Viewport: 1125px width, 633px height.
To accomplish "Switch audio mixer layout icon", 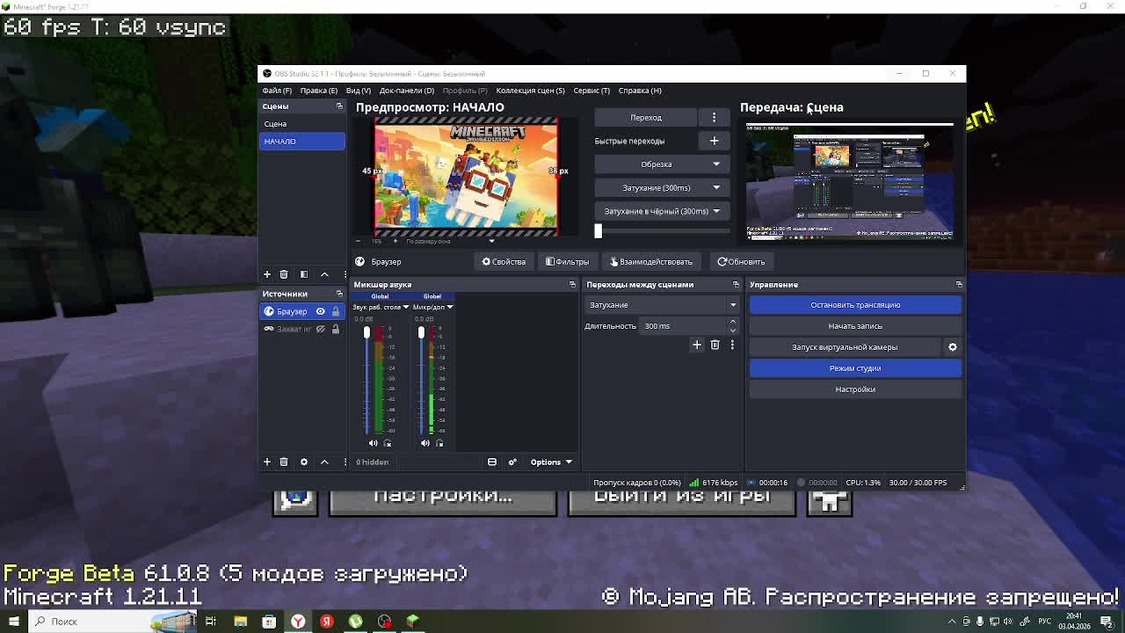I will coord(492,462).
